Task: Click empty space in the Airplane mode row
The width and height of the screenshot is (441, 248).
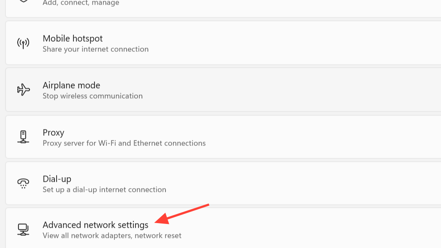Action: (x=295, y=90)
